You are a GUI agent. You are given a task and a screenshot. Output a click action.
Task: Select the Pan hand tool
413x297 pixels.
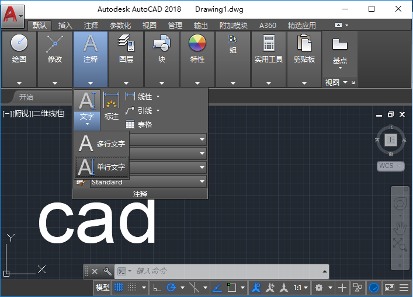coord(400,228)
